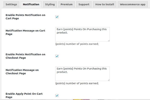Focus the Checkout Page notification message textarea
Viewport: 150px width, 100px height.
point(82,74)
